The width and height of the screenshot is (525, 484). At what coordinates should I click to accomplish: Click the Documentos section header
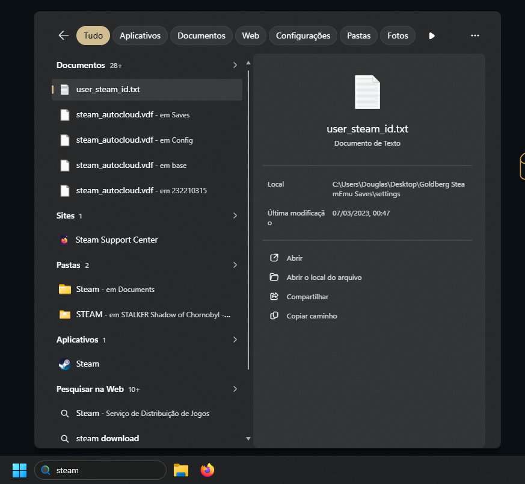[x=81, y=65]
